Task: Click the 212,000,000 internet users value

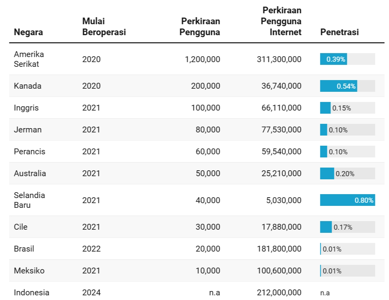Action: (279, 292)
